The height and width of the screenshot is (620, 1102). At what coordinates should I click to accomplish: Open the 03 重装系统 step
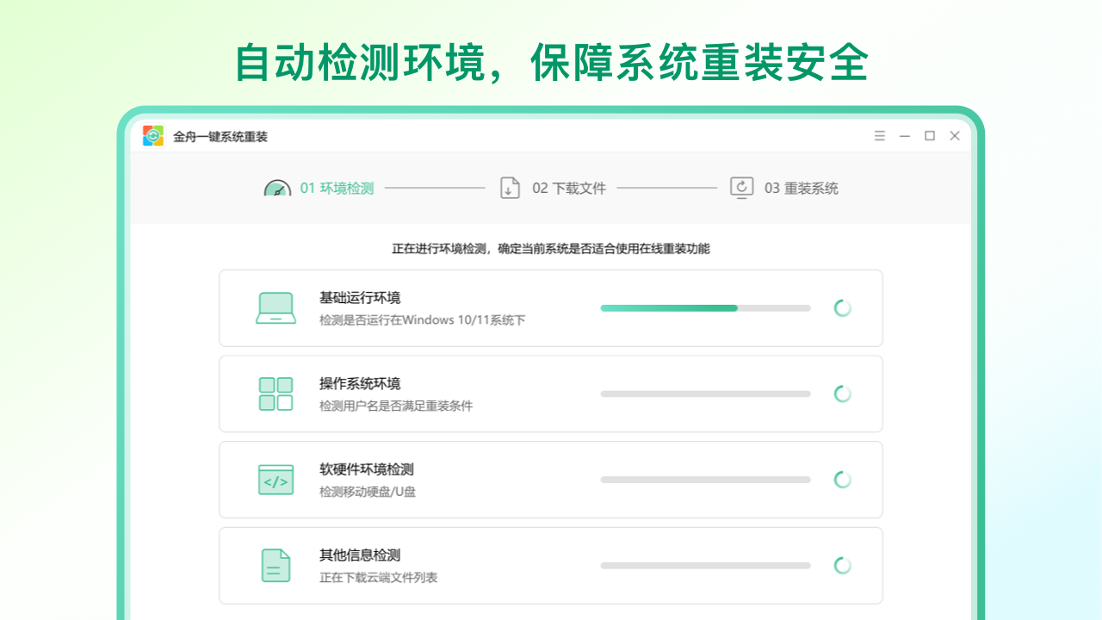pos(801,188)
